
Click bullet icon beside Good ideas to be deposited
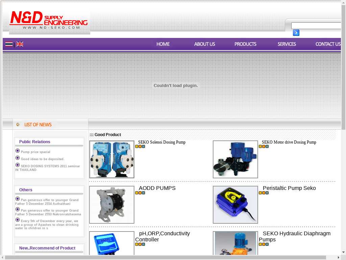[18, 158]
